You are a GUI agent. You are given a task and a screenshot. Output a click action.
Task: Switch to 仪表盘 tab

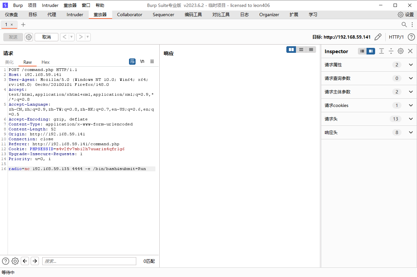click(12, 15)
